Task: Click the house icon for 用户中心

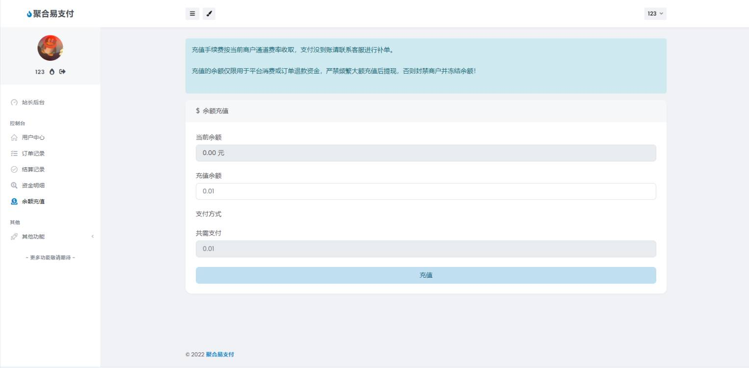Action: pos(14,138)
